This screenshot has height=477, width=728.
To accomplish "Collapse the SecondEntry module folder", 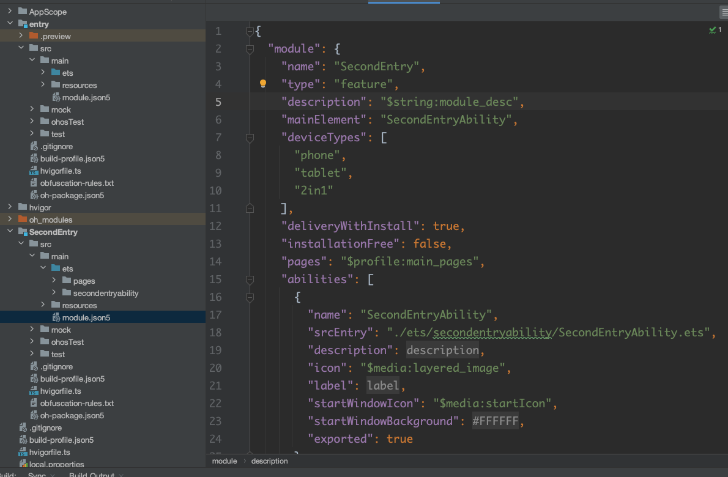I will coord(10,231).
